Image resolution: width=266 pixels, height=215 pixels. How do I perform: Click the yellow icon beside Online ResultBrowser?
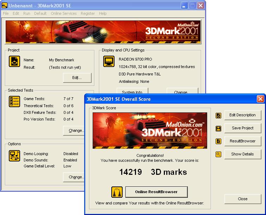pyautogui.click(x=117, y=192)
